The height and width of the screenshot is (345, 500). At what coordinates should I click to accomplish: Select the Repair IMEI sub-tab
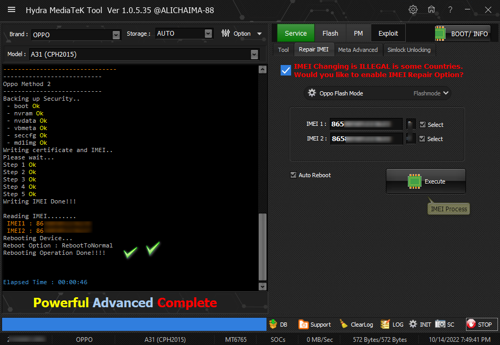point(314,49)
